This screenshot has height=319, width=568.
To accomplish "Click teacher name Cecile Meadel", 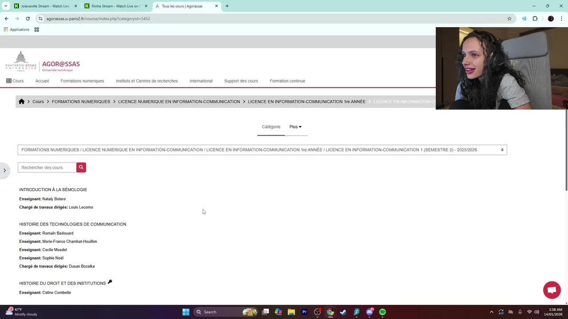I will (x=55, y=250).
